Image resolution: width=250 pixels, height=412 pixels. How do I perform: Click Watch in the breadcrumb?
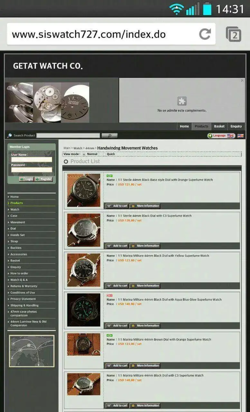coord(78,148)
